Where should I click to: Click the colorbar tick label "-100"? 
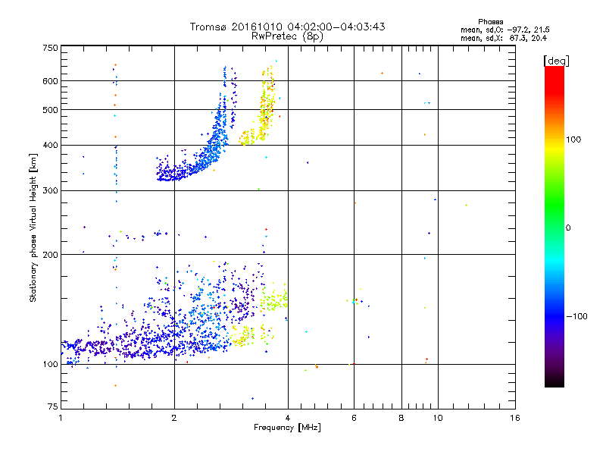click(x=576, y=316)
